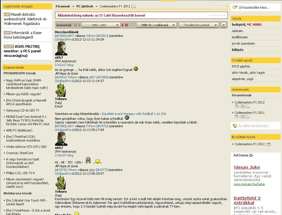Open the MC HOBO username link

pos(254,25)
